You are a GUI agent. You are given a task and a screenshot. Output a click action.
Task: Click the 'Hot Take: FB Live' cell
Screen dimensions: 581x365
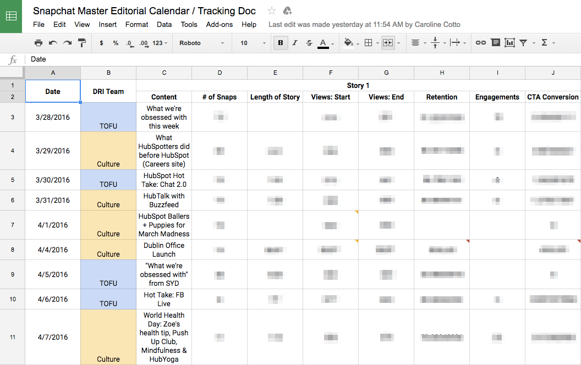coord(164,300)
